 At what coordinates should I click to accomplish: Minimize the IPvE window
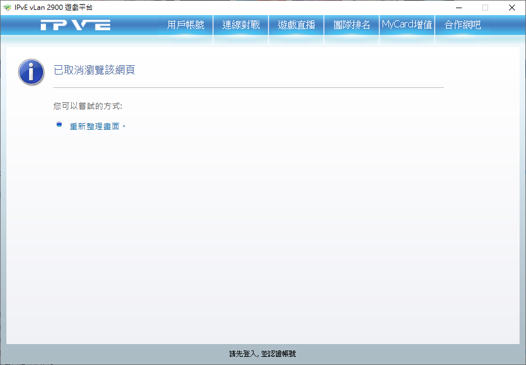tap(459, 8)
